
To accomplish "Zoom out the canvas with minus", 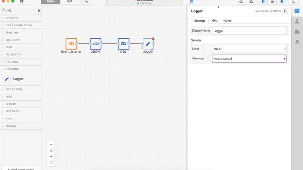I will [x=51, y=144].
